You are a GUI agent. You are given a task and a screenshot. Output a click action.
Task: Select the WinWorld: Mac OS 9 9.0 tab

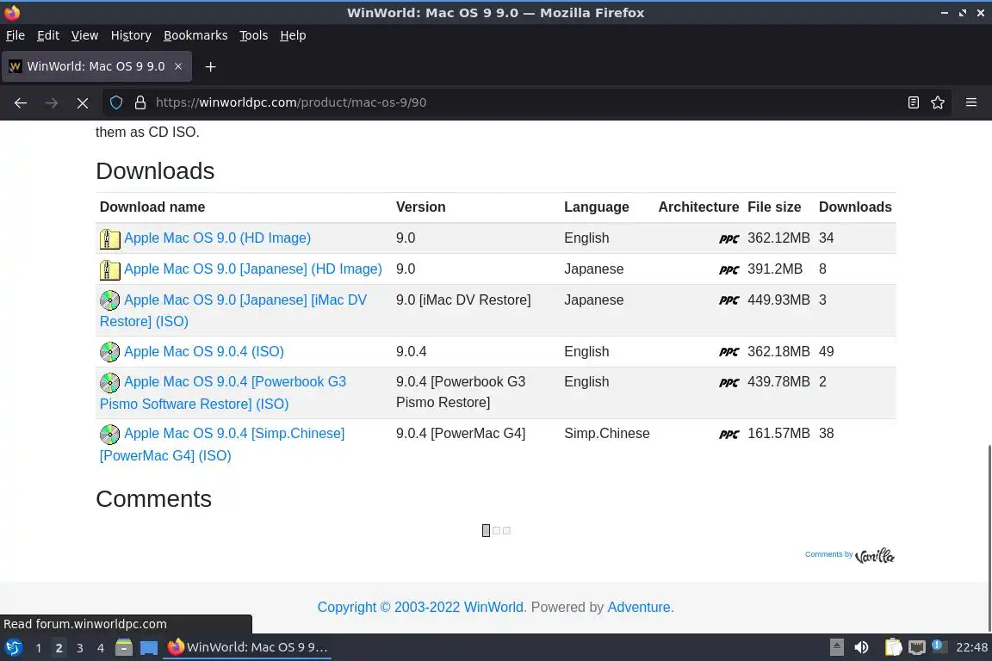click(96, 66)
